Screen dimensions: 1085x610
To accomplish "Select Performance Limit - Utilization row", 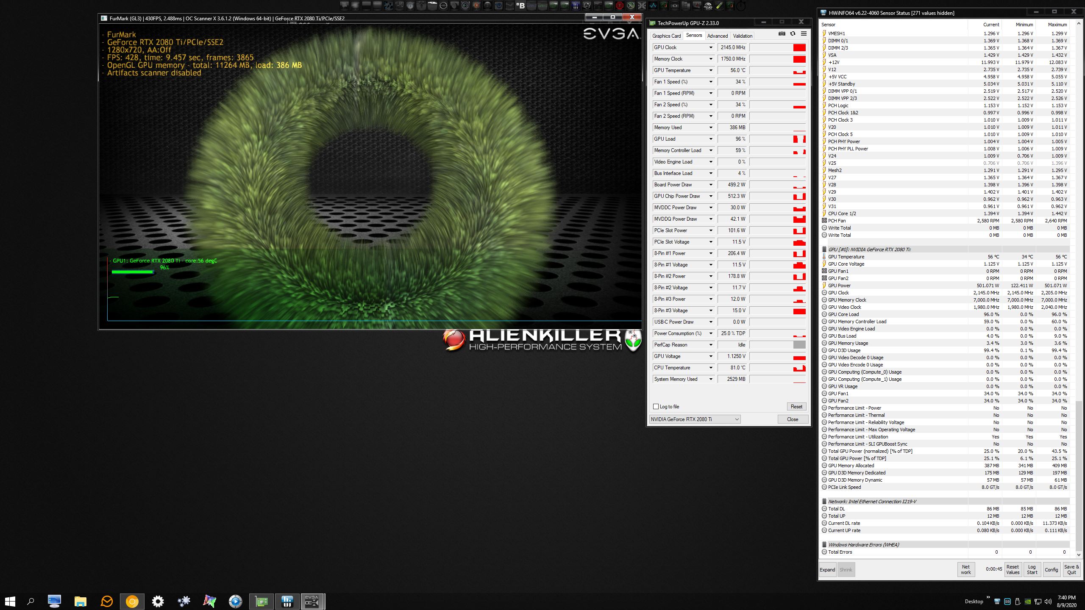I will click(945, 437).
